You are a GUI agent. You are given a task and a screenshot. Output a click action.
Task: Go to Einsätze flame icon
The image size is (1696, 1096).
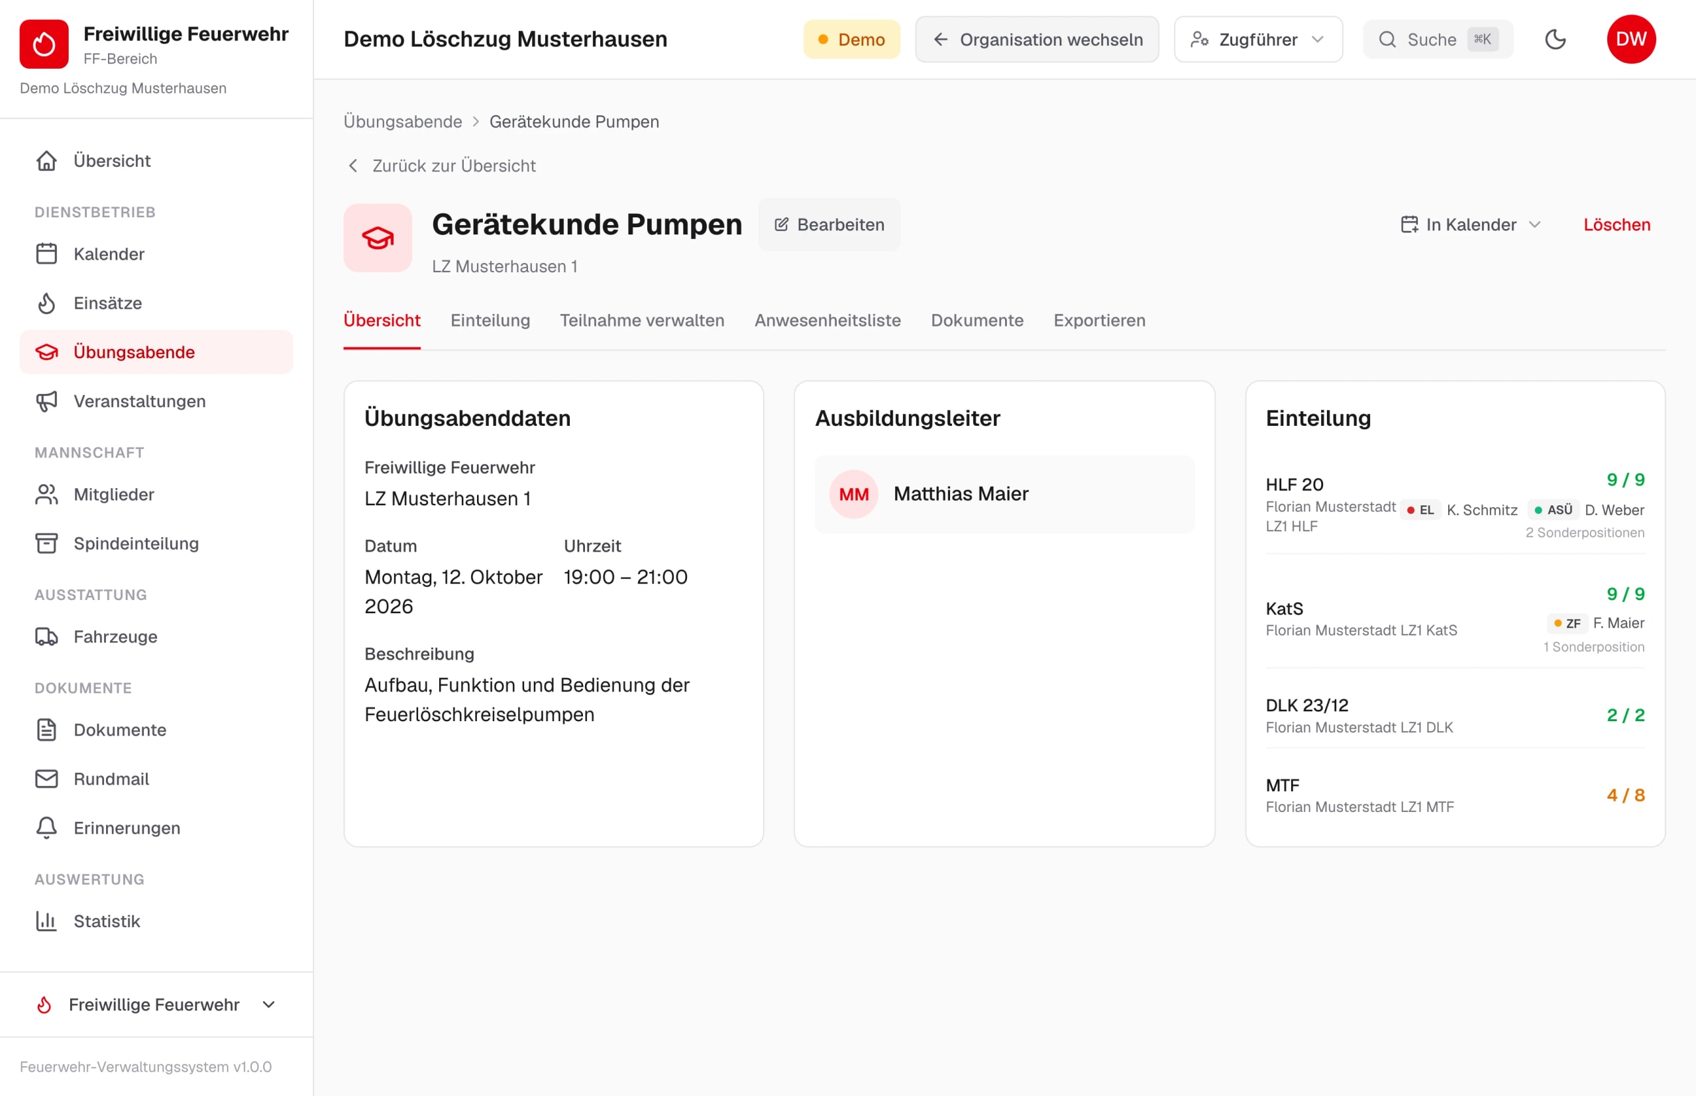click(x=47, y=303)
